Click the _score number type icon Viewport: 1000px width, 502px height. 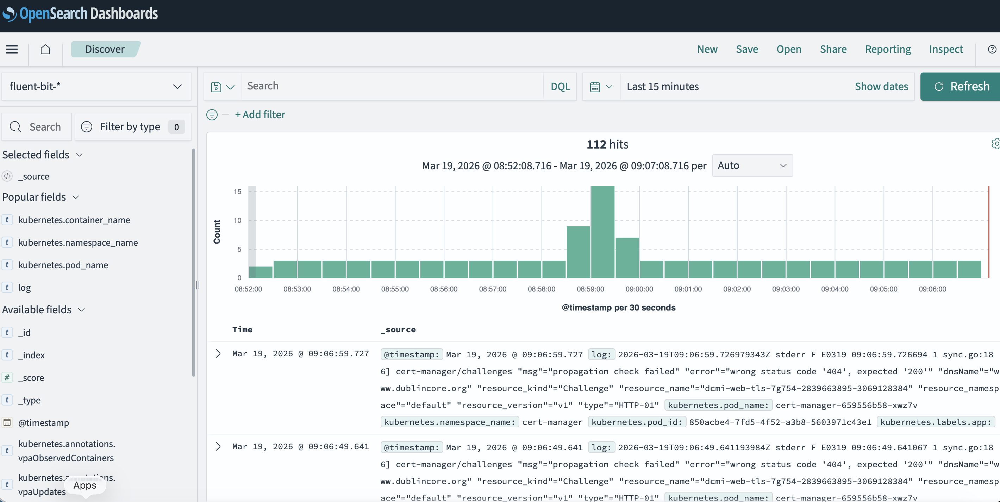point(7,377)
